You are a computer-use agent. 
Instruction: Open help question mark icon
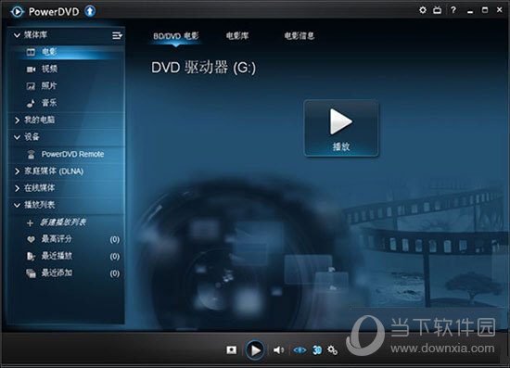point(453,10)
